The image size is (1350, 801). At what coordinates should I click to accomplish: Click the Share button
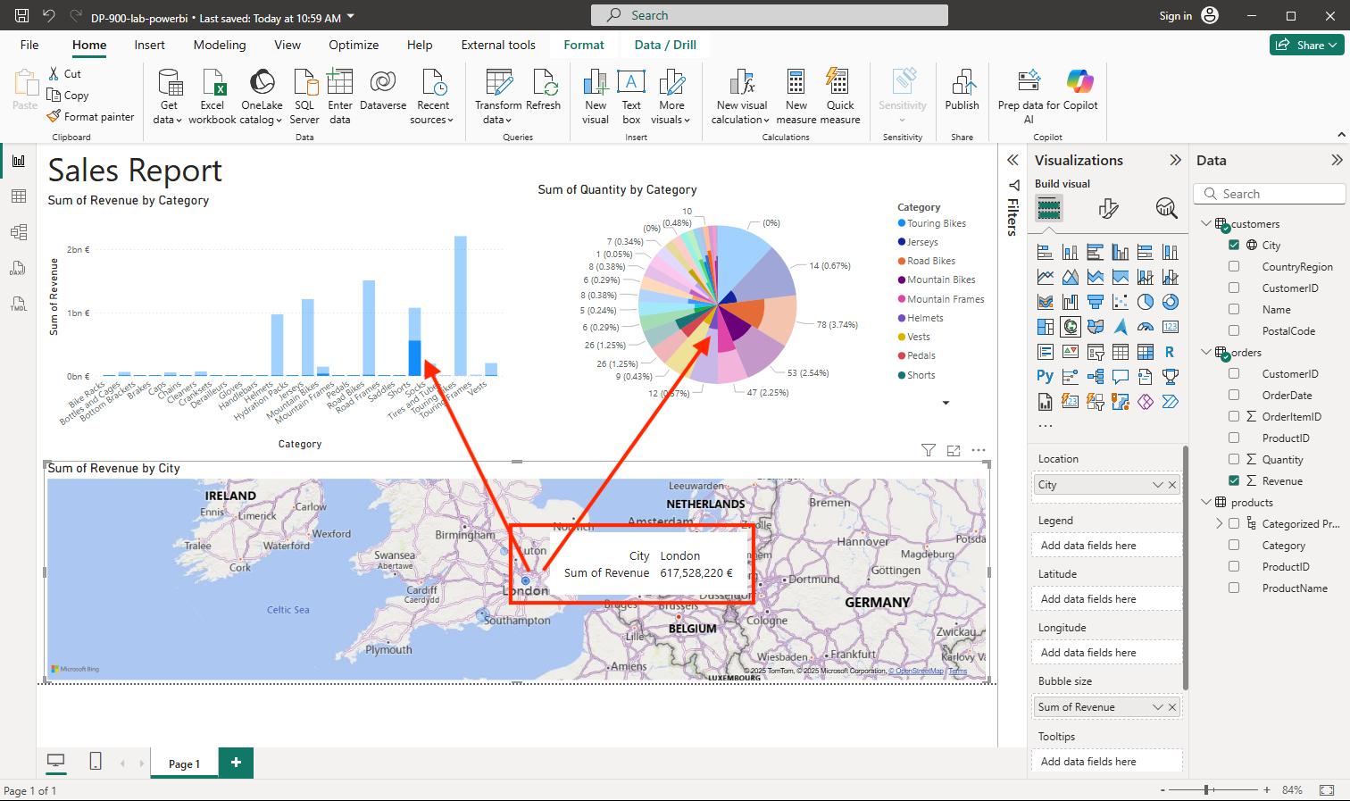coord(1307,45)
